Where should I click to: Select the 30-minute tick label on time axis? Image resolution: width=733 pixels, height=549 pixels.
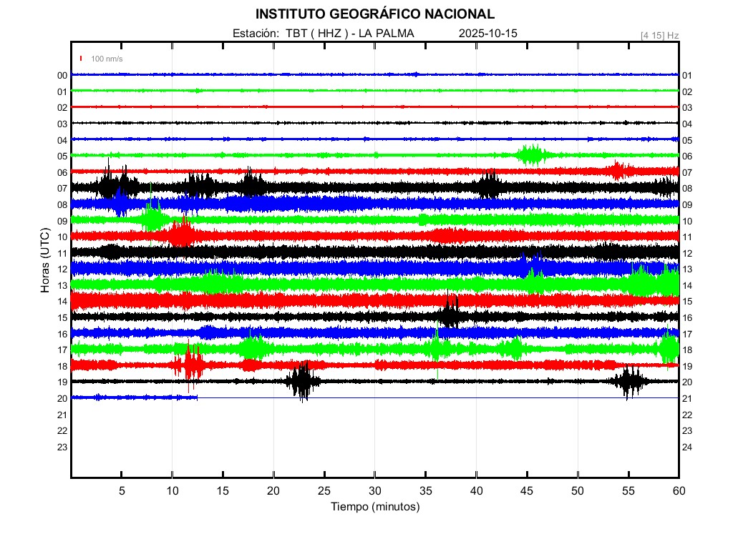(374, 491)
